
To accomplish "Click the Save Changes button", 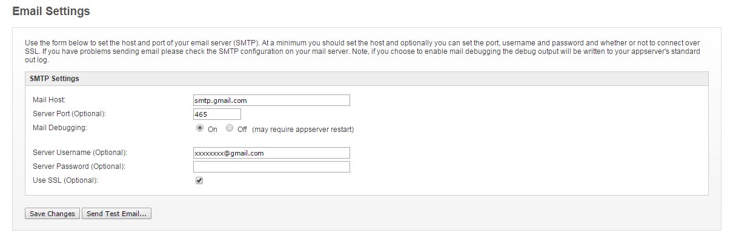I will [52, 214].
